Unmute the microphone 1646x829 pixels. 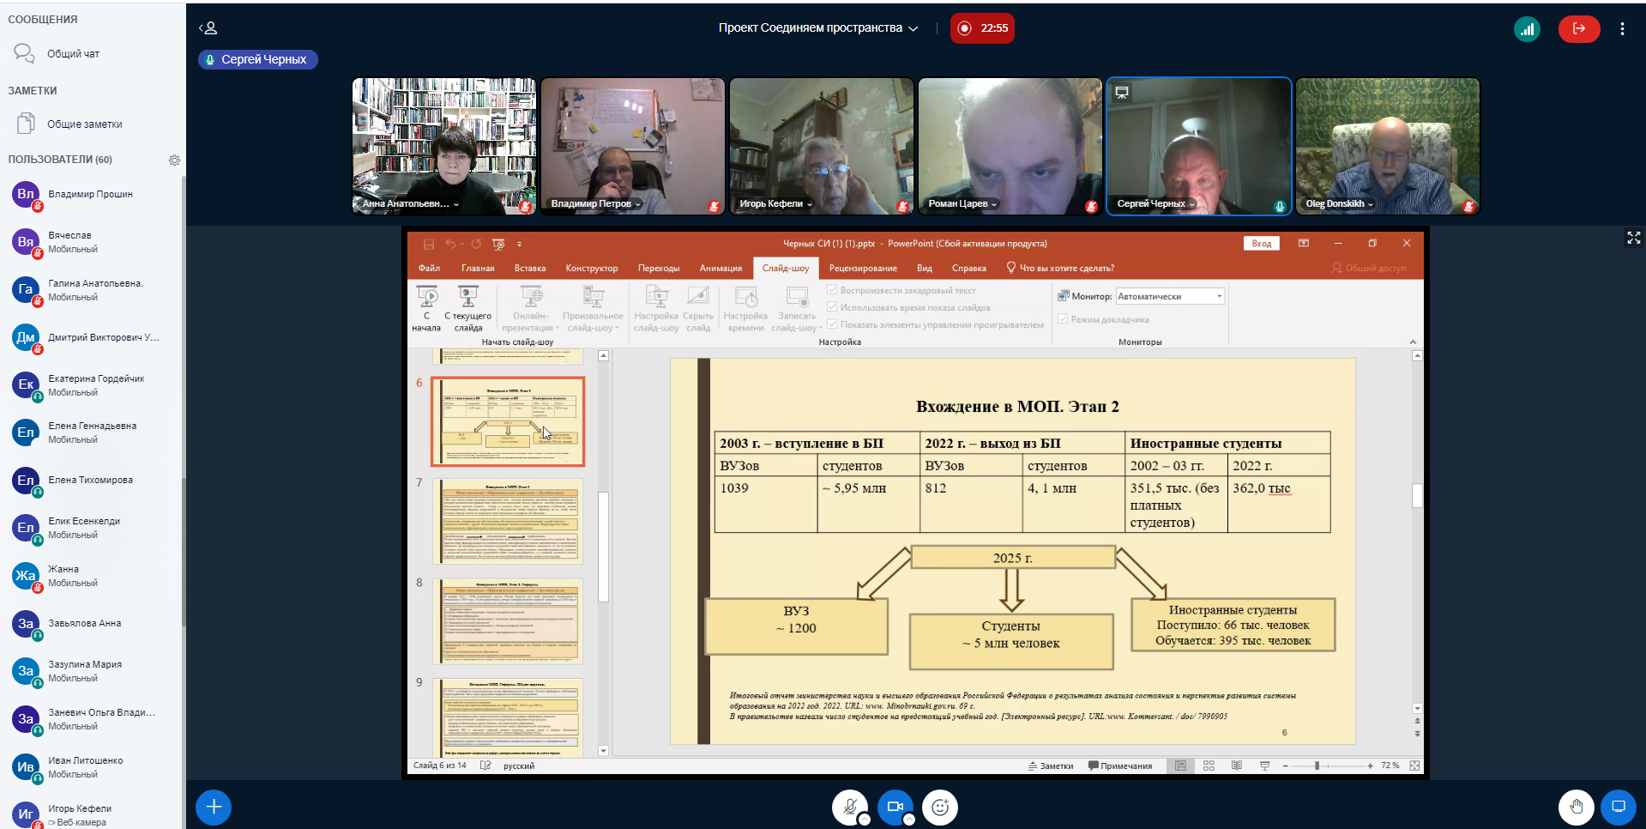coord(850,807)
